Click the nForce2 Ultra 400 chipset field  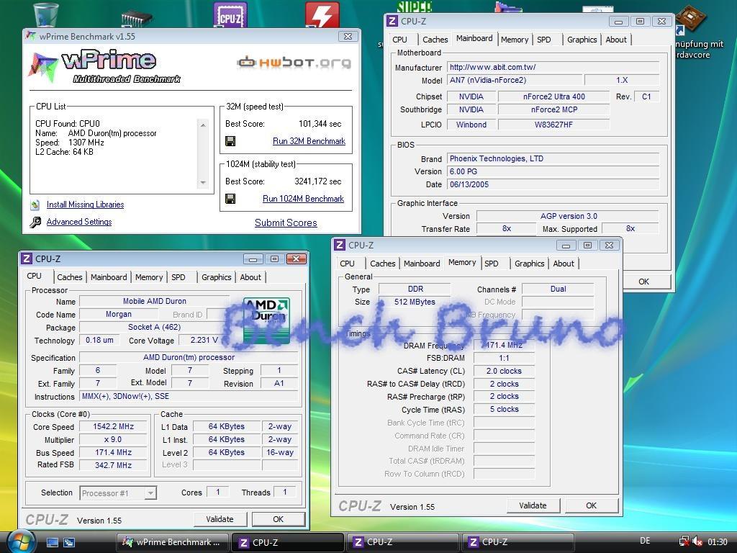(x=553, y=97)
